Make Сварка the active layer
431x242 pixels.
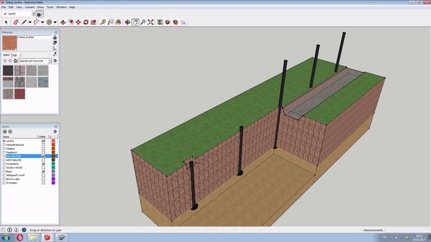(x=4, y=149)
